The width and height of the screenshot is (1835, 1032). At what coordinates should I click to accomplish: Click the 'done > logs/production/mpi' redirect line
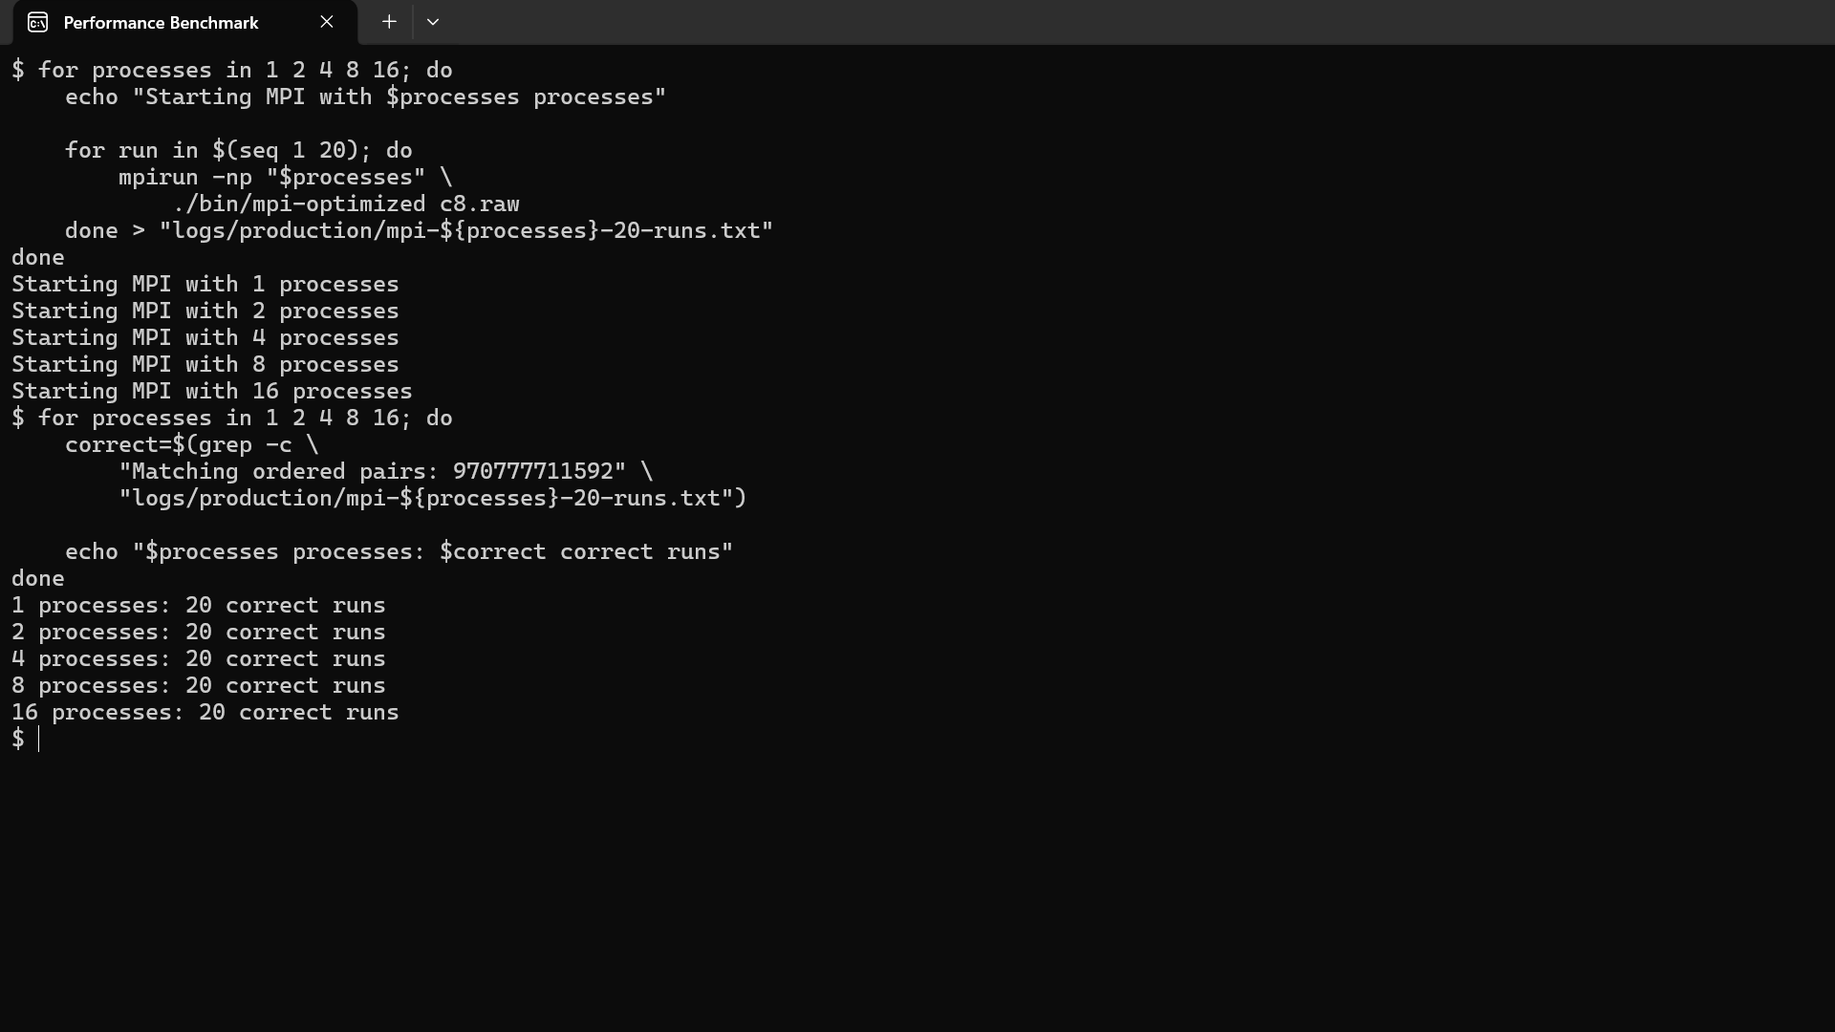pyautogui.click(x=420, y=231)
